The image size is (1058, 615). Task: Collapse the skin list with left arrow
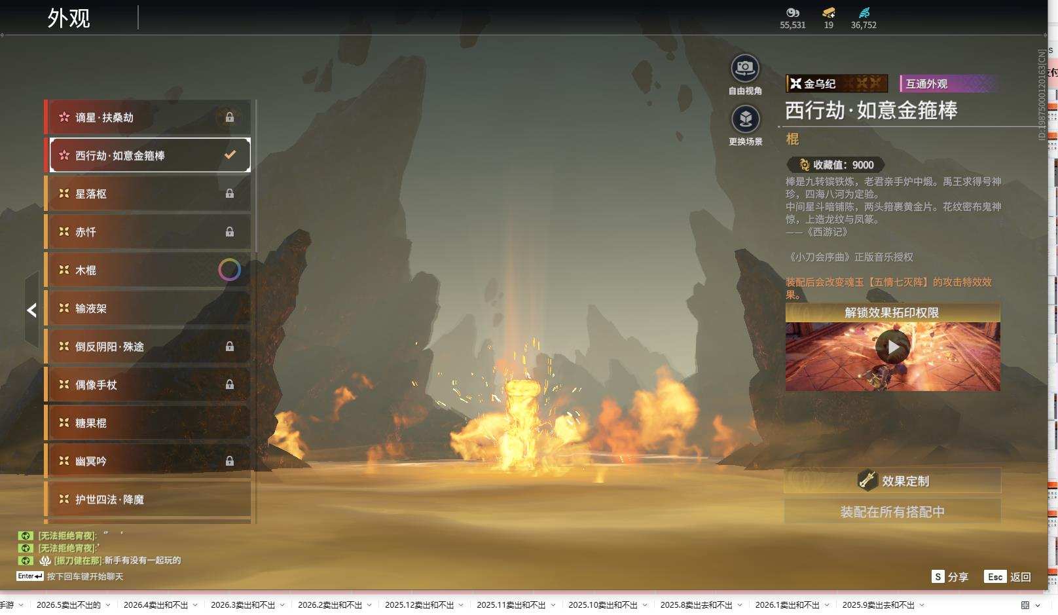(x=31, y=310)
